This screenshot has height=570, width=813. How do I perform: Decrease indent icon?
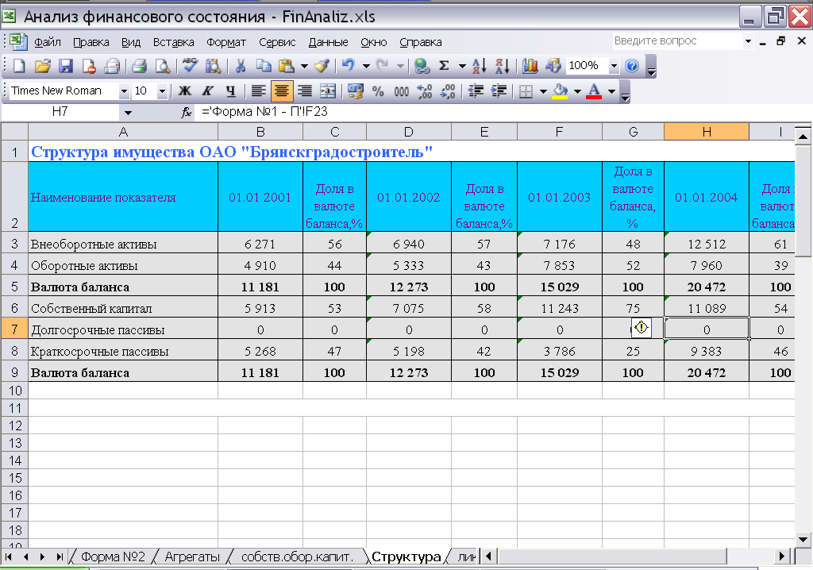click(x=476, y=91)
